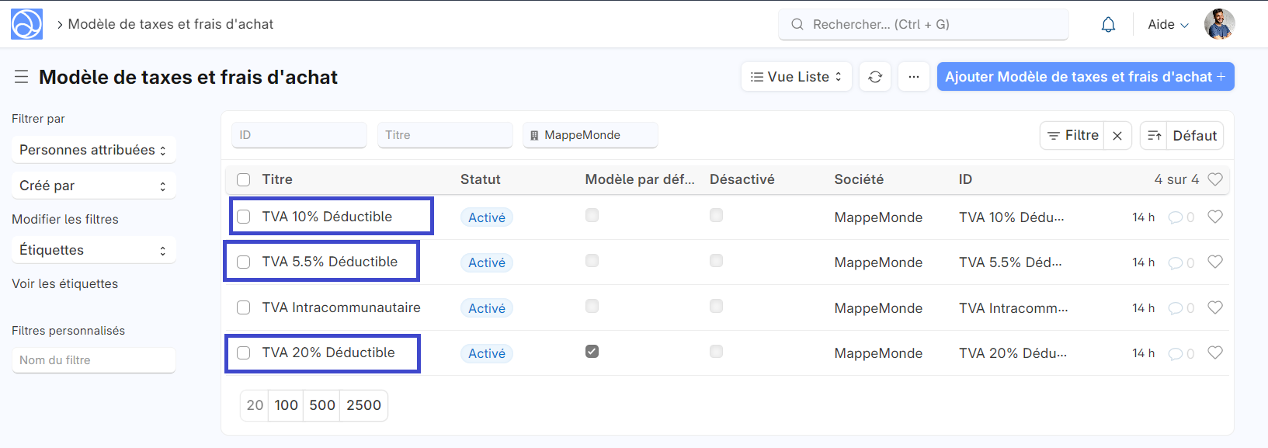
Task: Check the TVA 20% Déductible row checkbox
Action: click(244, 352)
